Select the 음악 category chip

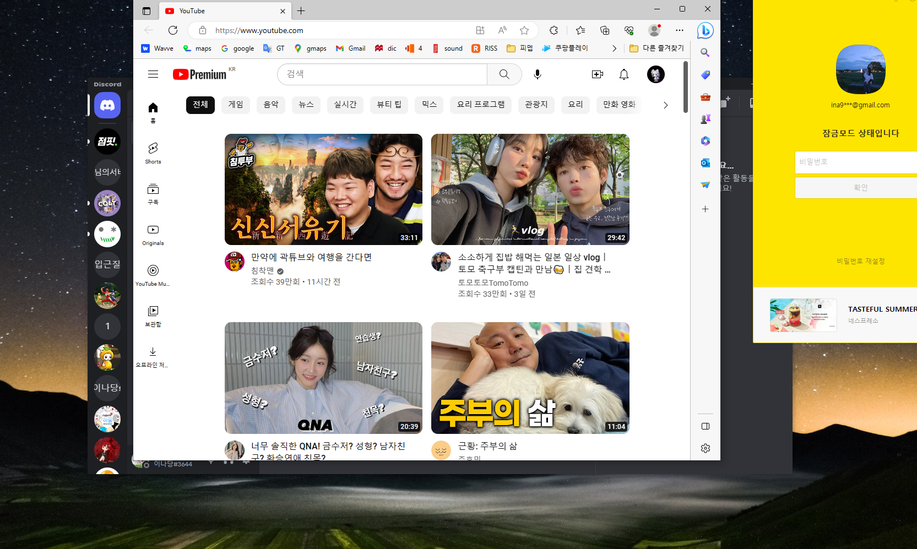(270, 105)
